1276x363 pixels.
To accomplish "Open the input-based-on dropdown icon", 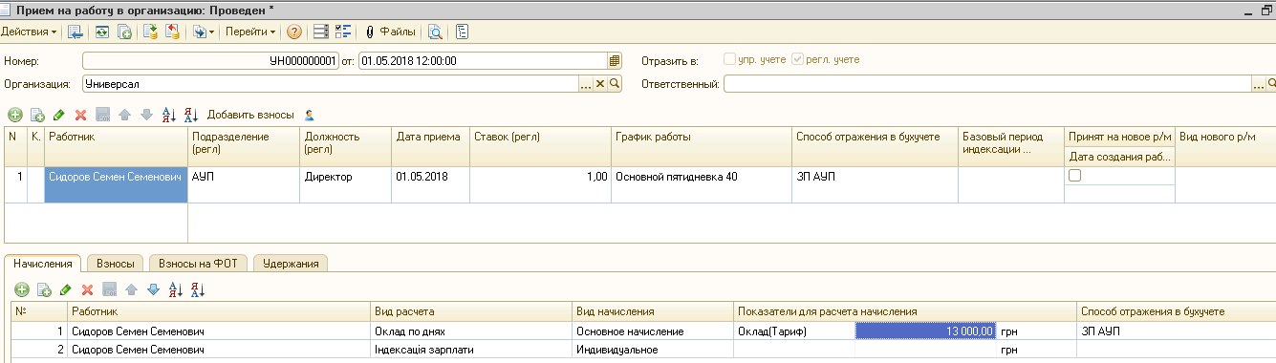I will [x=203, y=32].
